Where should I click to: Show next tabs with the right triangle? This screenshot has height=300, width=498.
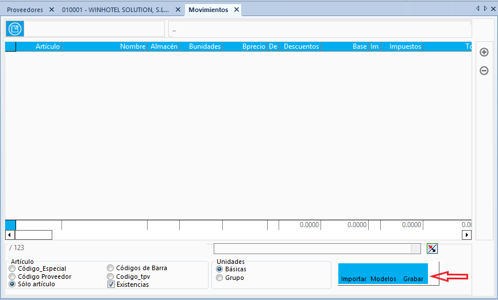(x=485, y=9)
